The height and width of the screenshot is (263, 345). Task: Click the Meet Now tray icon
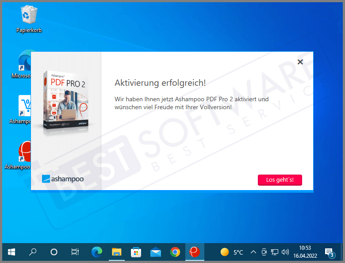tap(264, 252)
